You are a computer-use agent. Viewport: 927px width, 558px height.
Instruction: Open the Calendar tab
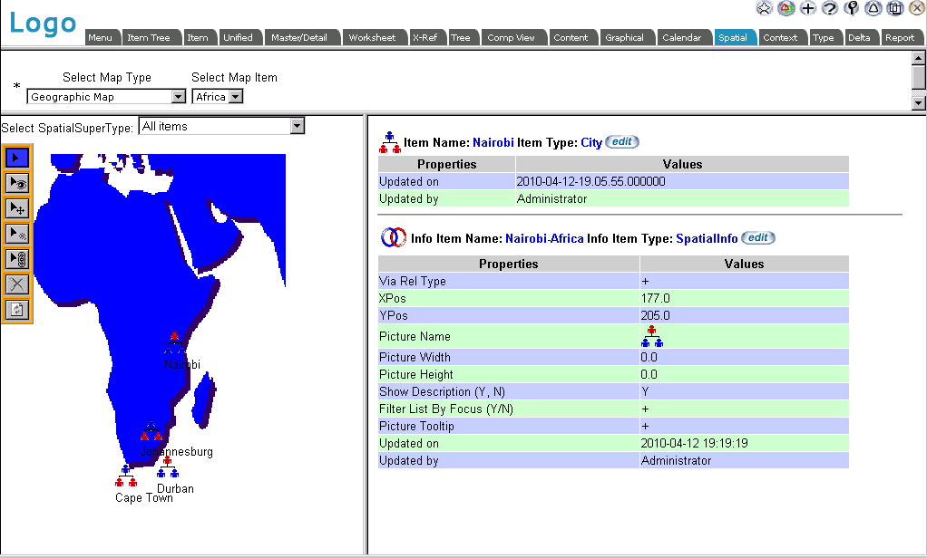click(x=681, y=38)
